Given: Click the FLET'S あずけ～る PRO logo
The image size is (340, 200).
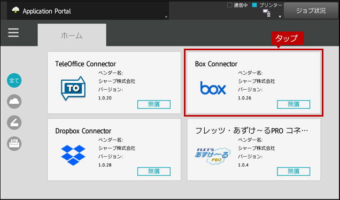Looking at the screenshot, I should pyautogui.click(x=213, y=156).
